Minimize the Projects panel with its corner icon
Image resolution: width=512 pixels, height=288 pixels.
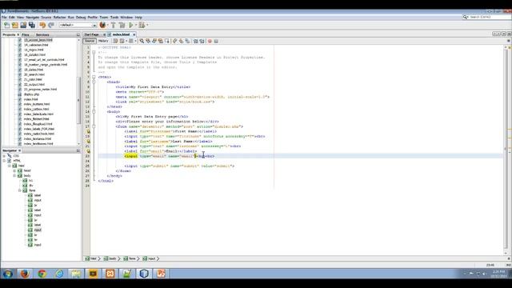pos(78,34)
